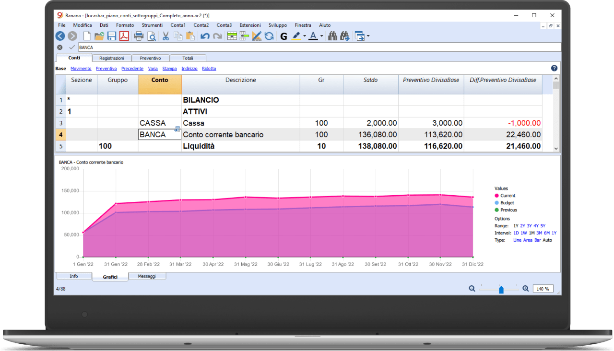614x351 pixels.
Task: Open the Conta1 menu
Action: (178, 25)
